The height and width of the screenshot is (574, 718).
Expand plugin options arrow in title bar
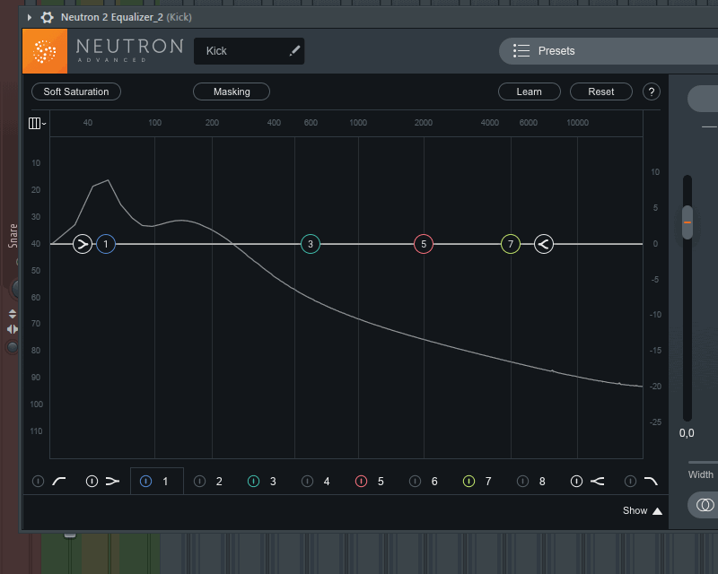click(30, 17)
